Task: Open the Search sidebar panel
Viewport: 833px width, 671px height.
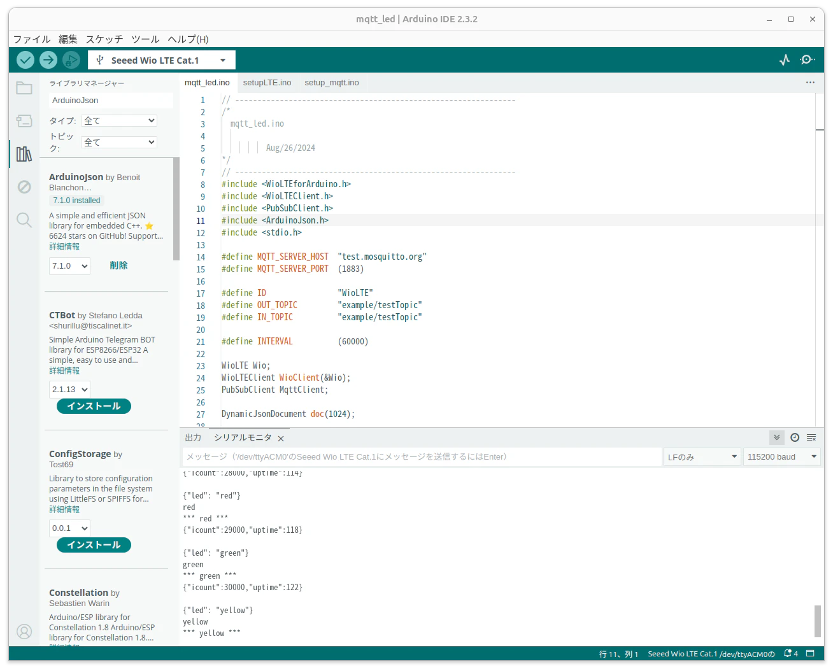Action: pyautogui.click(x=24, y=220)
